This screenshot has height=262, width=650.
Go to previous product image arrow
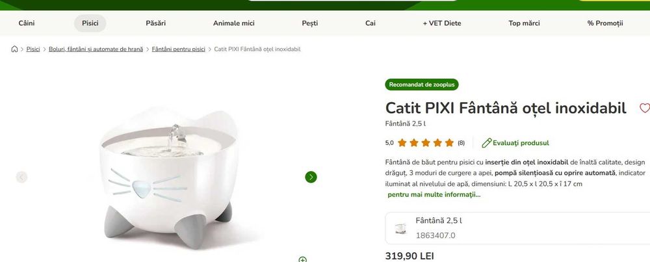click(21, 177)
